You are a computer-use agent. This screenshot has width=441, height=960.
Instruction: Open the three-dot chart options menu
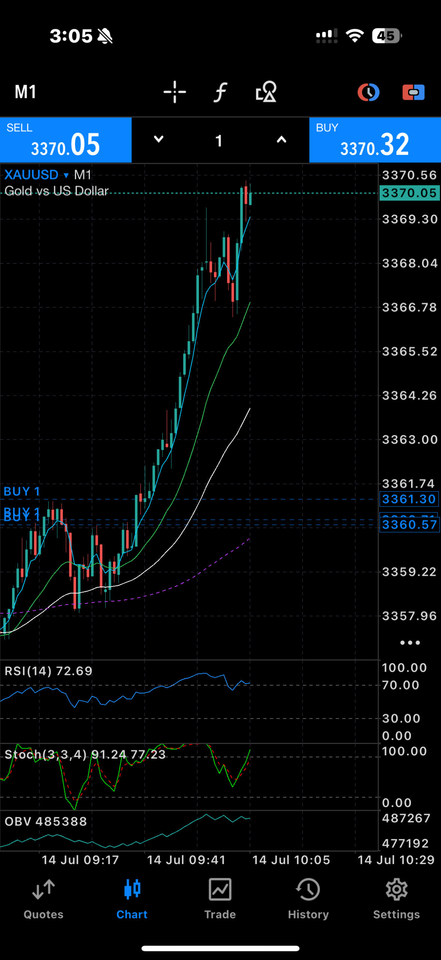pos(410,642)
